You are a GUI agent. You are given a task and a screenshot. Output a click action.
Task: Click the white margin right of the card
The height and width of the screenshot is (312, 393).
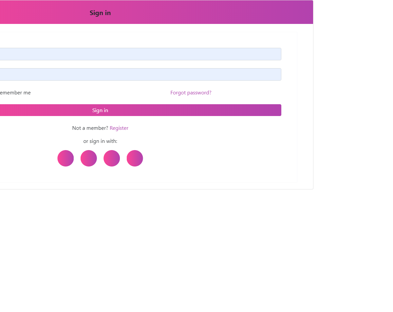pos(354,98)
